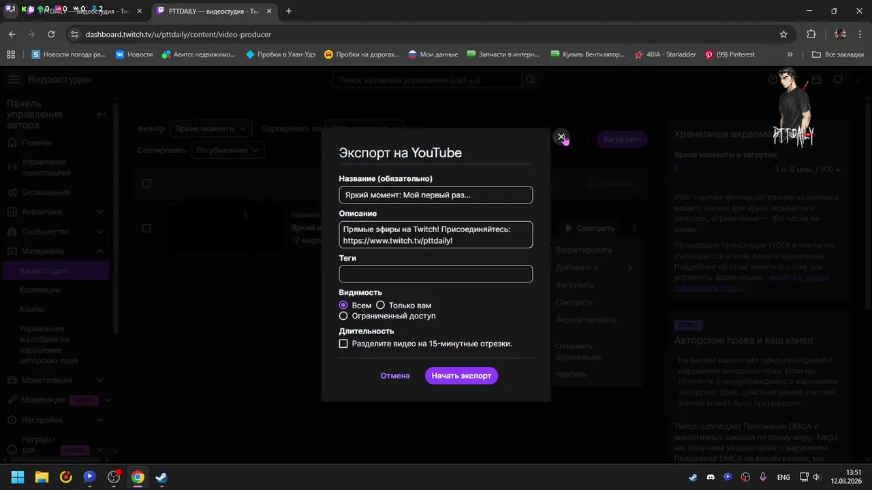Screen dimensions: 872x490
Task: Open the hamburger menu next to Видеостудия
Action: pos(14,80)
